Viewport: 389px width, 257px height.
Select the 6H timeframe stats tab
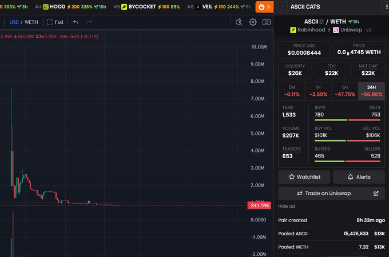pos(345,91)
